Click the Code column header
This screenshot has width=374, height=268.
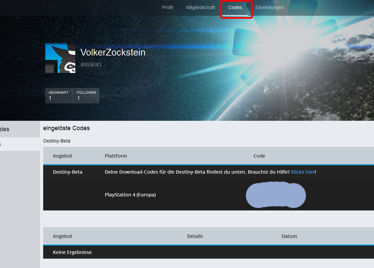(259, 156)
